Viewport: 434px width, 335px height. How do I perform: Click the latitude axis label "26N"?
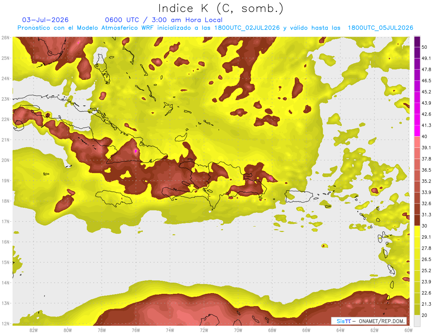point(5,38)
